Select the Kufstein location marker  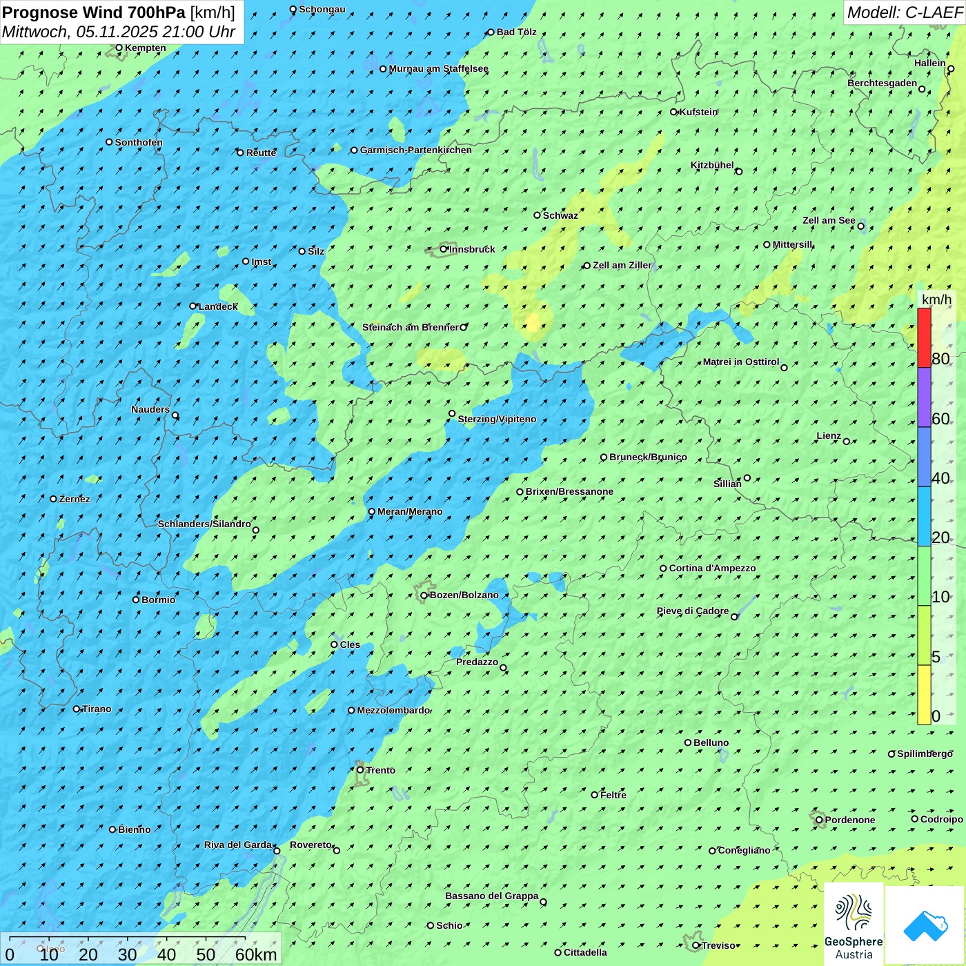point(674,112)
